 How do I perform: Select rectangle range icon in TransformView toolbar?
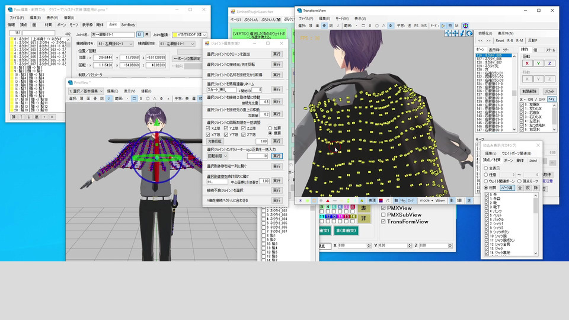(x=363, y=25)
